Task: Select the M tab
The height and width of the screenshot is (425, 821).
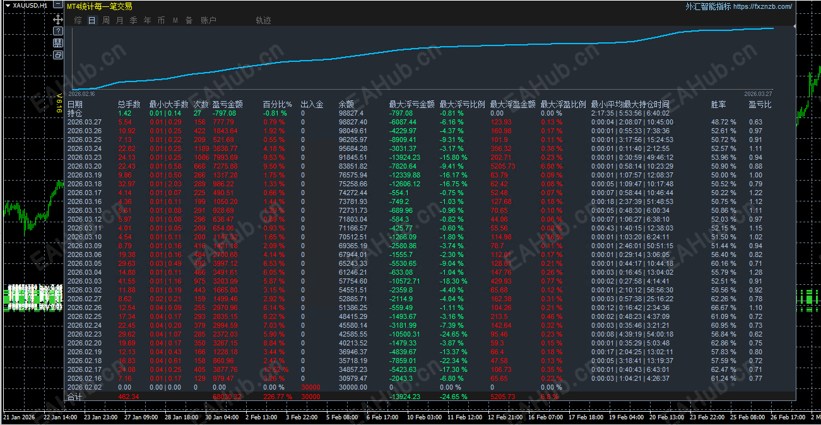Action: 175,20
